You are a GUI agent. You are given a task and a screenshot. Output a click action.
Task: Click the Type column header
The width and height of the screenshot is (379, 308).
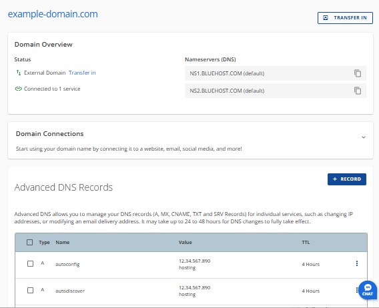[x=44, y=242]
